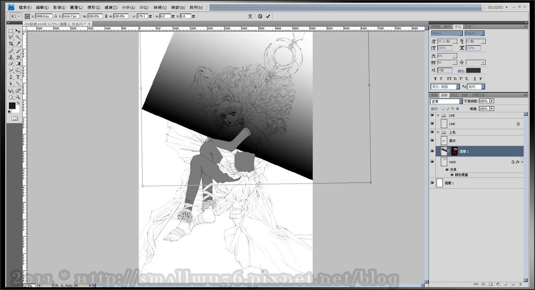Select the Type tool
Image resolution: width=535 pixels, height=290 pixels.
coord(18,77)
